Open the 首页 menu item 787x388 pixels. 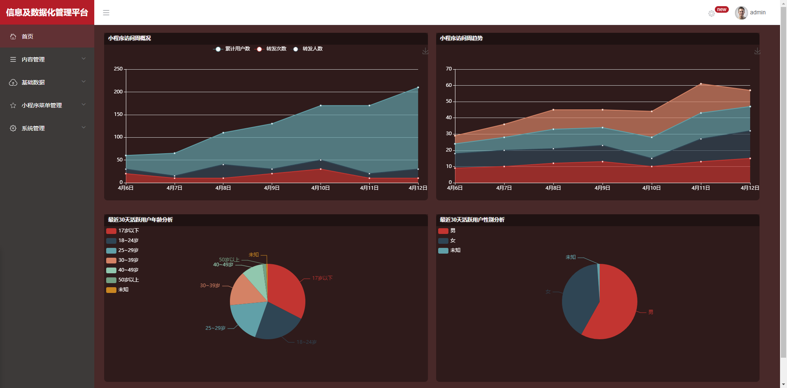[x=47, y=36]
